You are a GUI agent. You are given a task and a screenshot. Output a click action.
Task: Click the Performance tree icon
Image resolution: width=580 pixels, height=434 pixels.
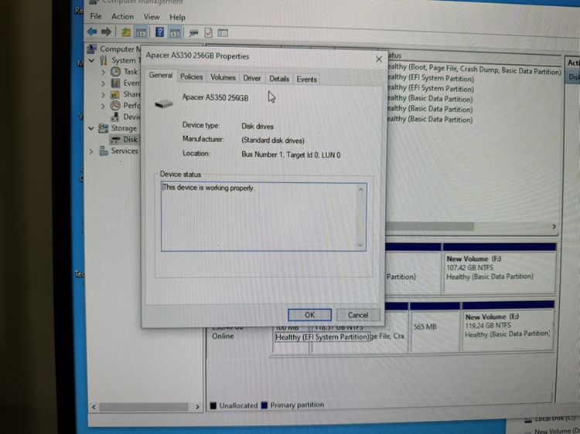(x=116, y=106)
